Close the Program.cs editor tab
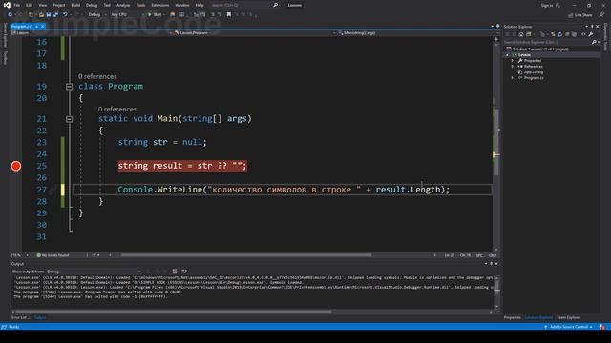The image size is (611, 343). [x=42, y=26]
